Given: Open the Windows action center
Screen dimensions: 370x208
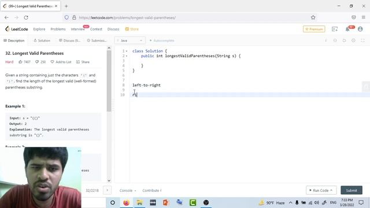Looking at the screenshot, I should coord(361,203).
